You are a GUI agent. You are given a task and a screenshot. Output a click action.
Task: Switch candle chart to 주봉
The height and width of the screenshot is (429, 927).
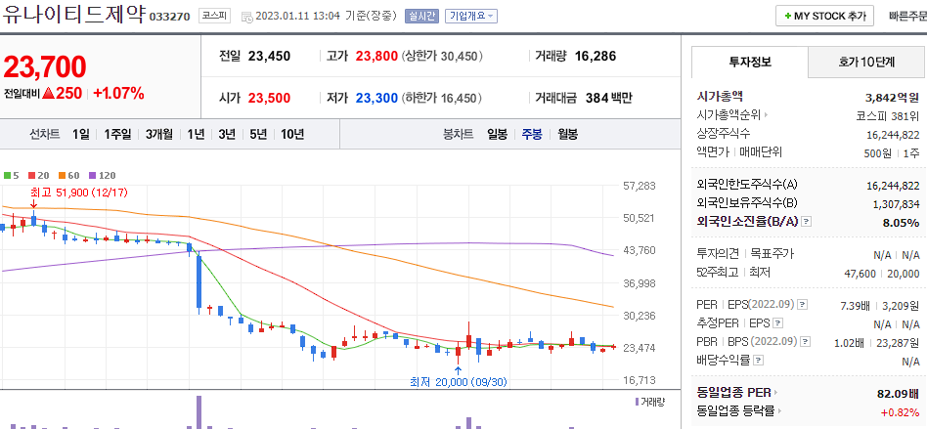click(532, 134)
